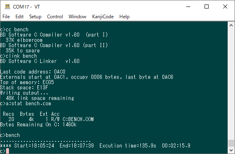Maximize the COM17 terminal window
The height and width of the screenshot is (154, 235).
click(x=207, y=7)
